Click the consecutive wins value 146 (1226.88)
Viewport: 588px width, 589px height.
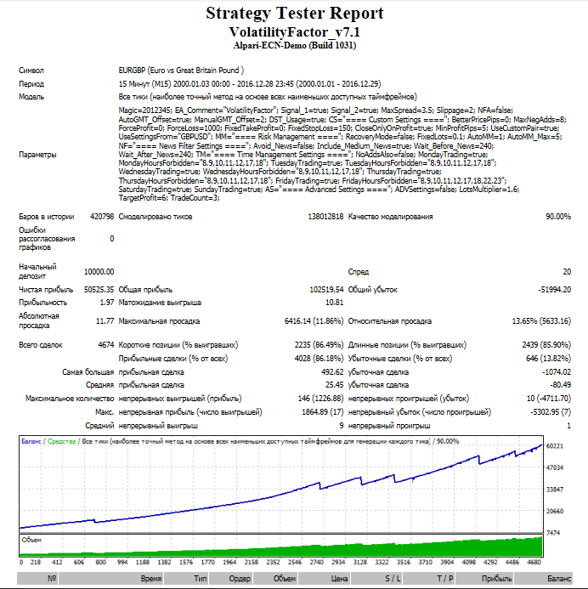pyautogui.click(x=320, y=399)
